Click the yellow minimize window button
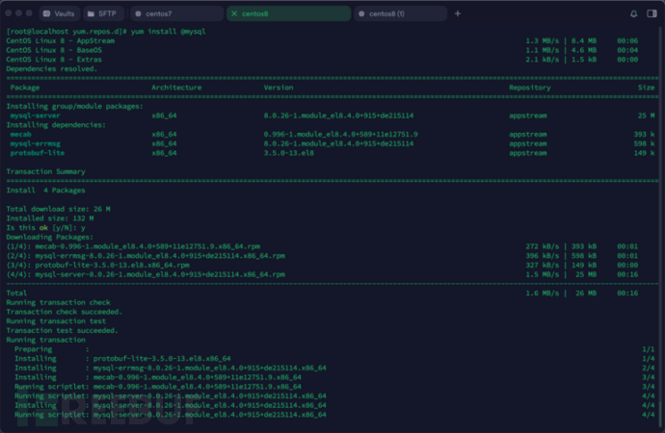 pyautogui.click(x=19, y=14)
